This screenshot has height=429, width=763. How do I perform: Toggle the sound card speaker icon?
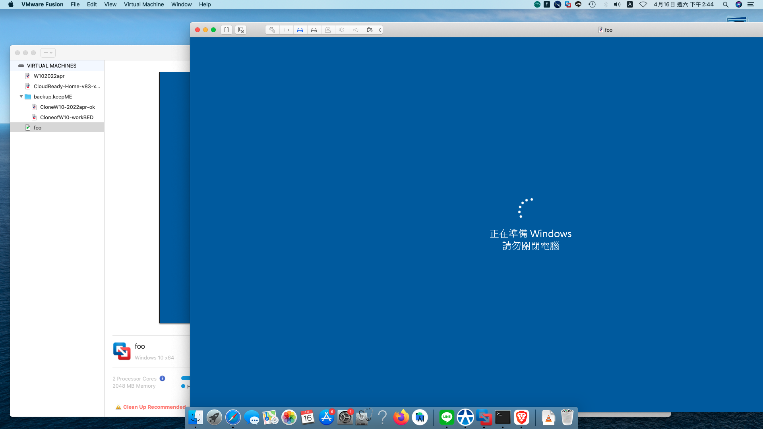pyautogui.click(x=342, y=30)
